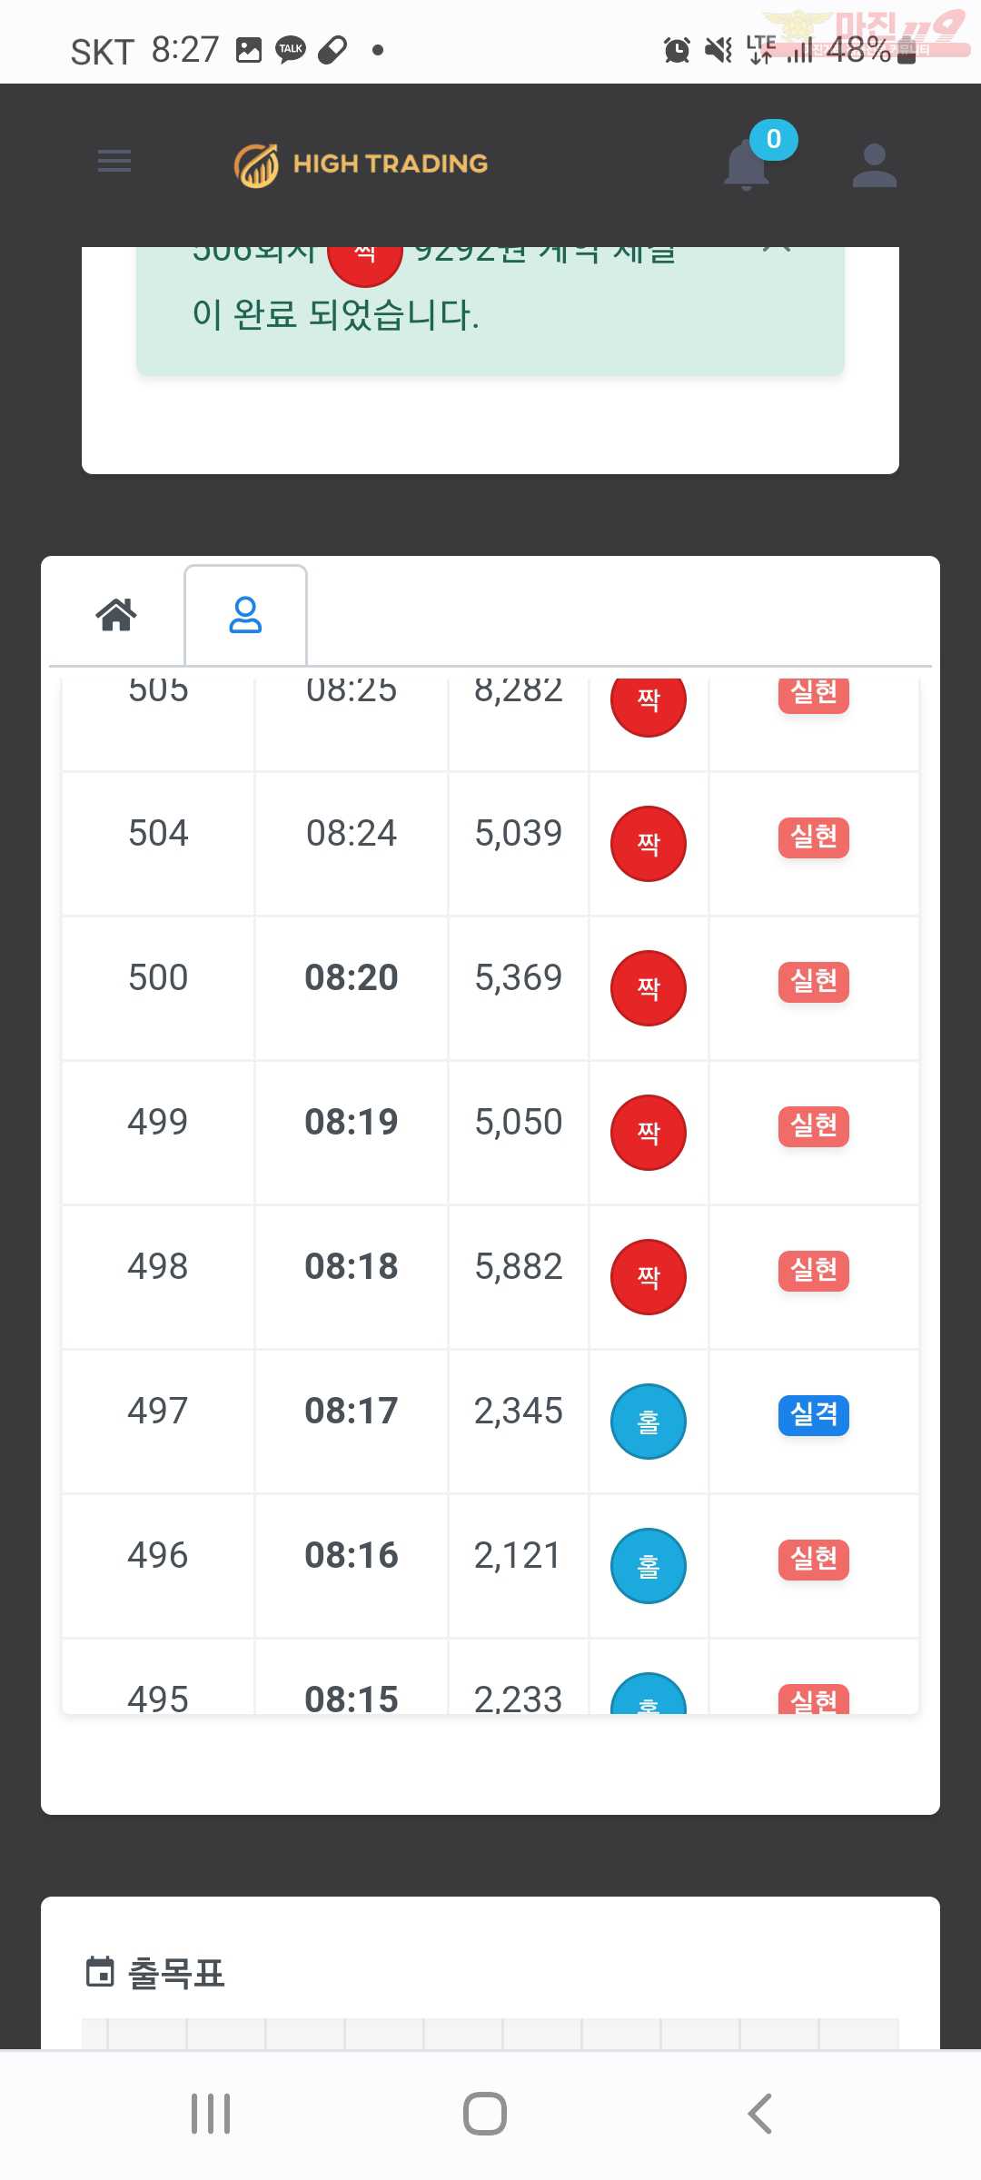981x2180 pixels.
Task: Tap the Android back button
Action: pos(760,2114)
